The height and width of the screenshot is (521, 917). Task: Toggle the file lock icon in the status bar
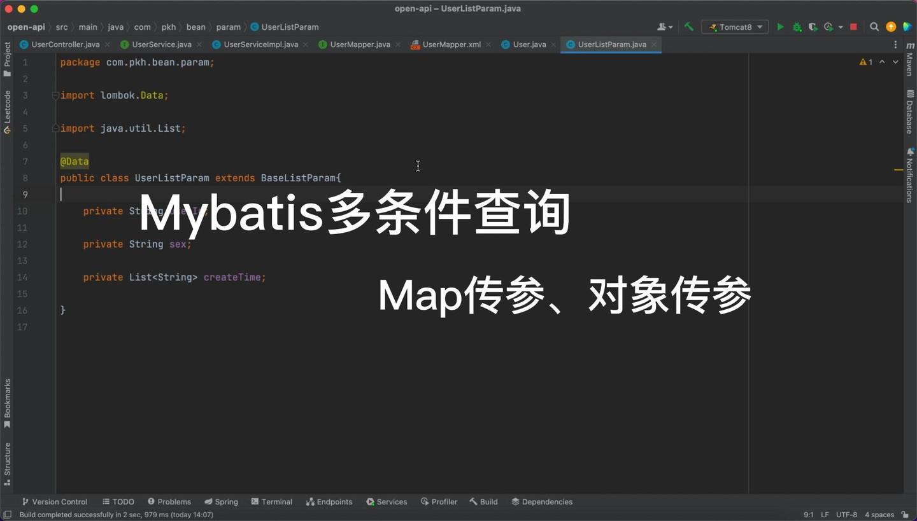[x=905, y=515]
